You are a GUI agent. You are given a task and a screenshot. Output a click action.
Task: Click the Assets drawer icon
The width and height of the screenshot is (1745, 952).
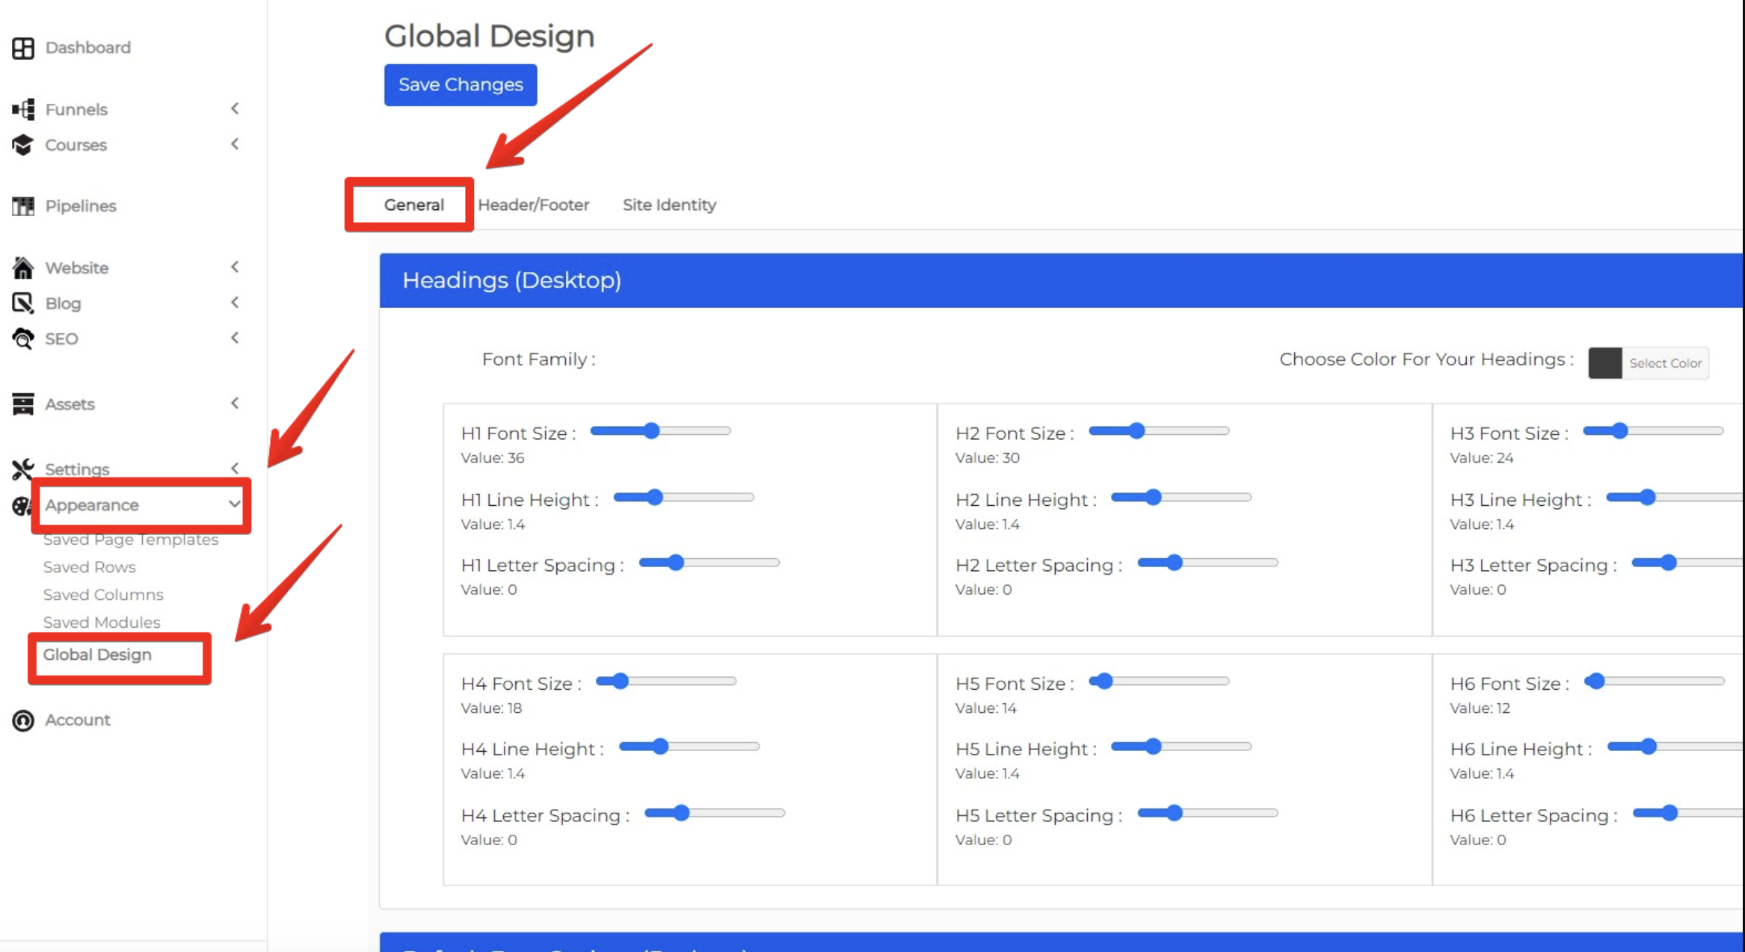tap(23, 404)
